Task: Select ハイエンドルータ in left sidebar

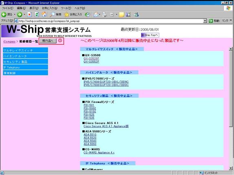Action: 26,56
